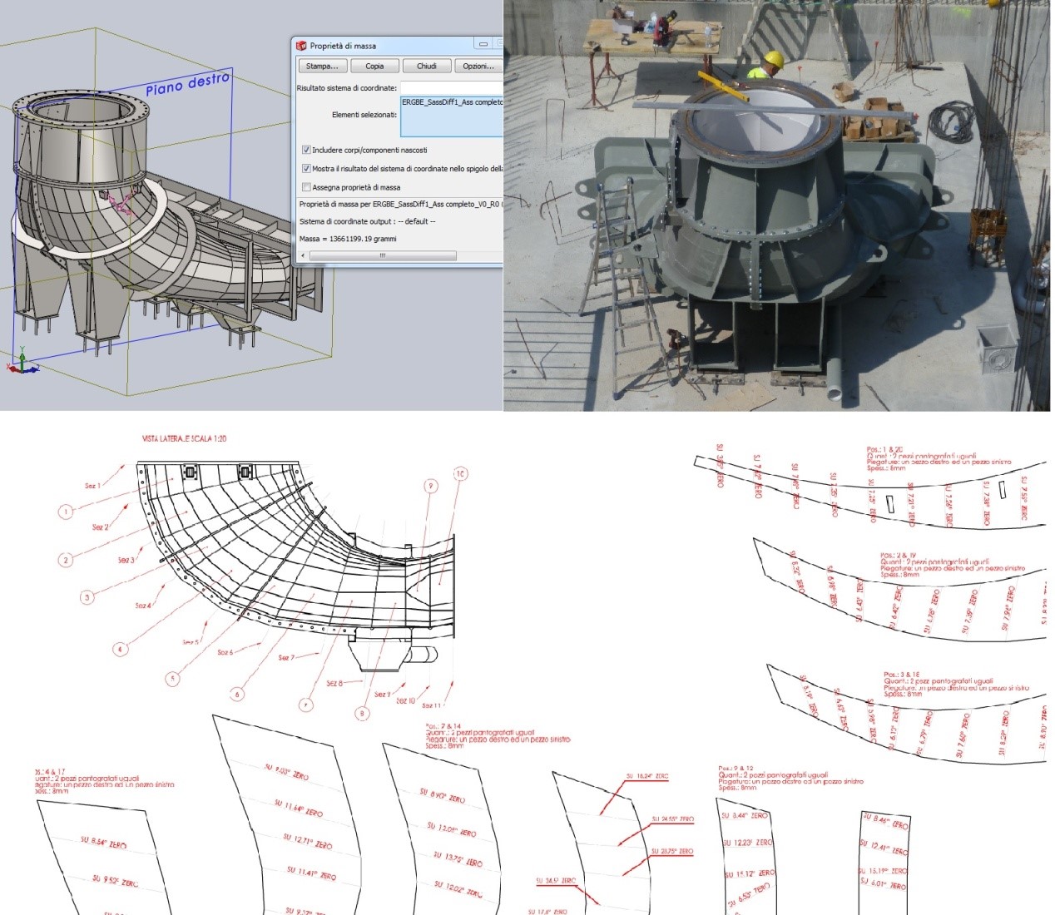The height and width of the screenshot is (915, 1055).
Task: Minimize the Proprietà di massa dialog
Action: [483, 44]
